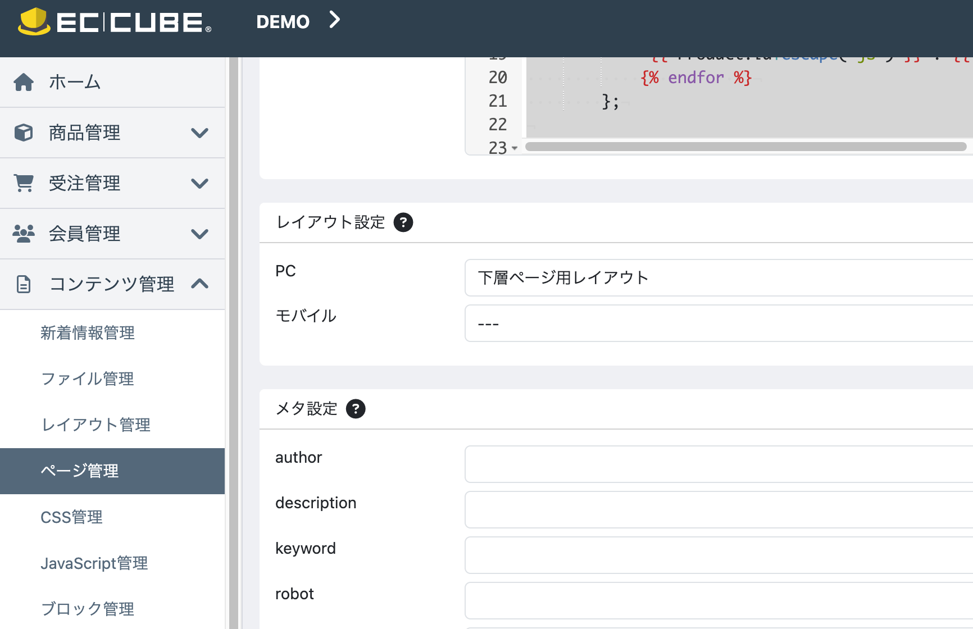
Task: Toggle fold arrow at line 23
Action: (x=515, y=148)
